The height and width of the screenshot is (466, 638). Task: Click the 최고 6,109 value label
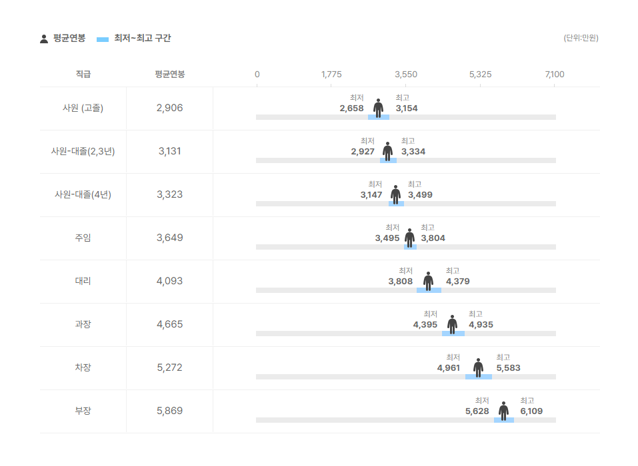click(531, 406)
